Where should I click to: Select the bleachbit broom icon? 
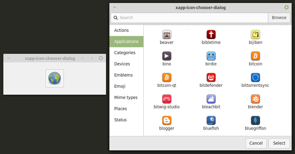(x=211, y=99)
